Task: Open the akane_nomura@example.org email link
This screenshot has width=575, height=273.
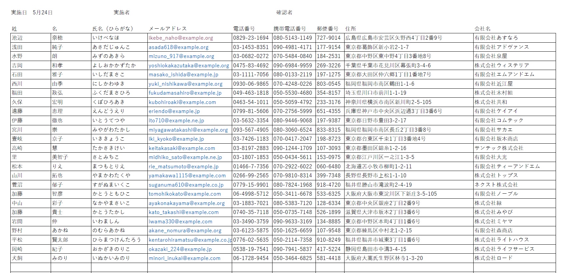Action: (x=185, y=231)
